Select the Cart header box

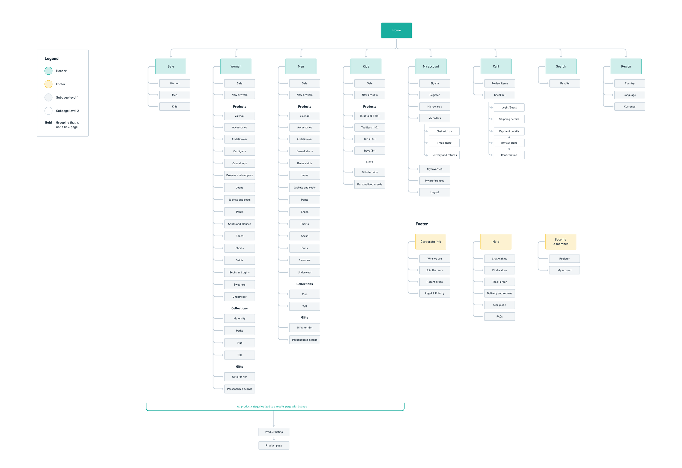click(496, 66)
